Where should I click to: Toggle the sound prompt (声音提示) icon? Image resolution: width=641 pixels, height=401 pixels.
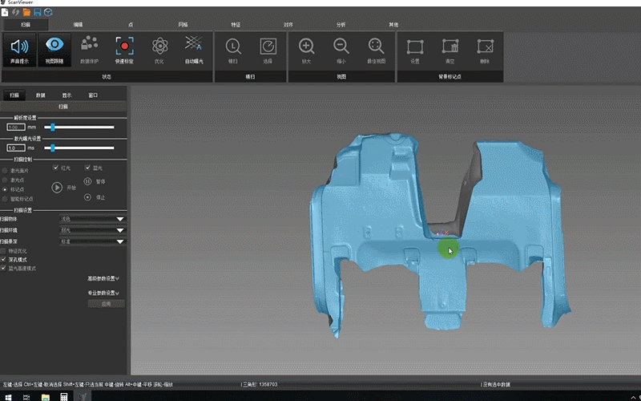(x=19, y=47)
